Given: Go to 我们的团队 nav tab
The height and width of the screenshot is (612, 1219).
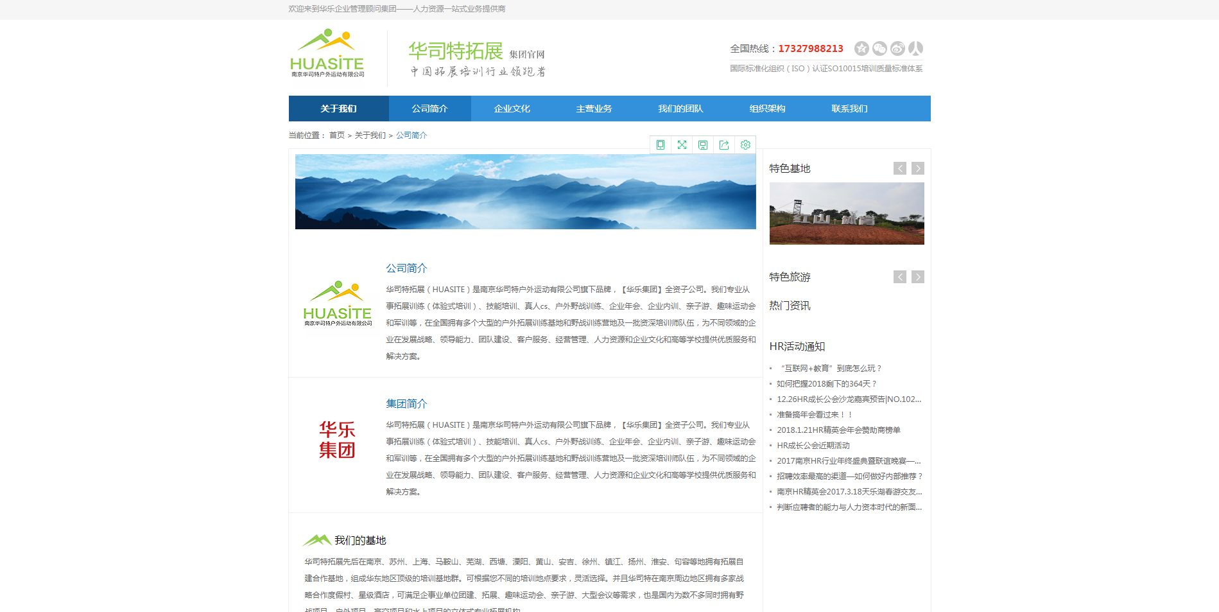Looking at the screenshot, I should pos(680,109).
